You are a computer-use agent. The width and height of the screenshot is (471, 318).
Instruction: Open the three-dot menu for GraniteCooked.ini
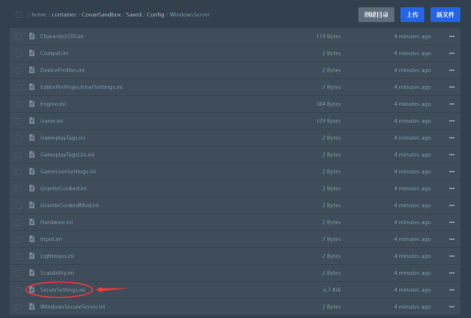[x=452, y=188]
